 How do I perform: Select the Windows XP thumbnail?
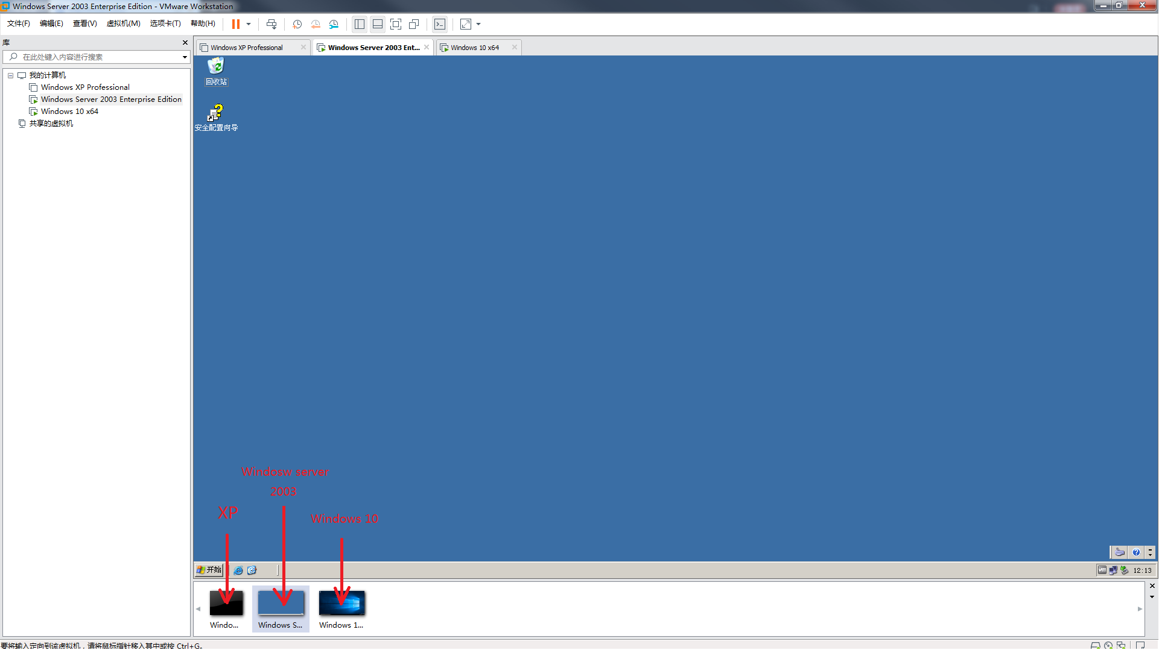click(226, 609)
